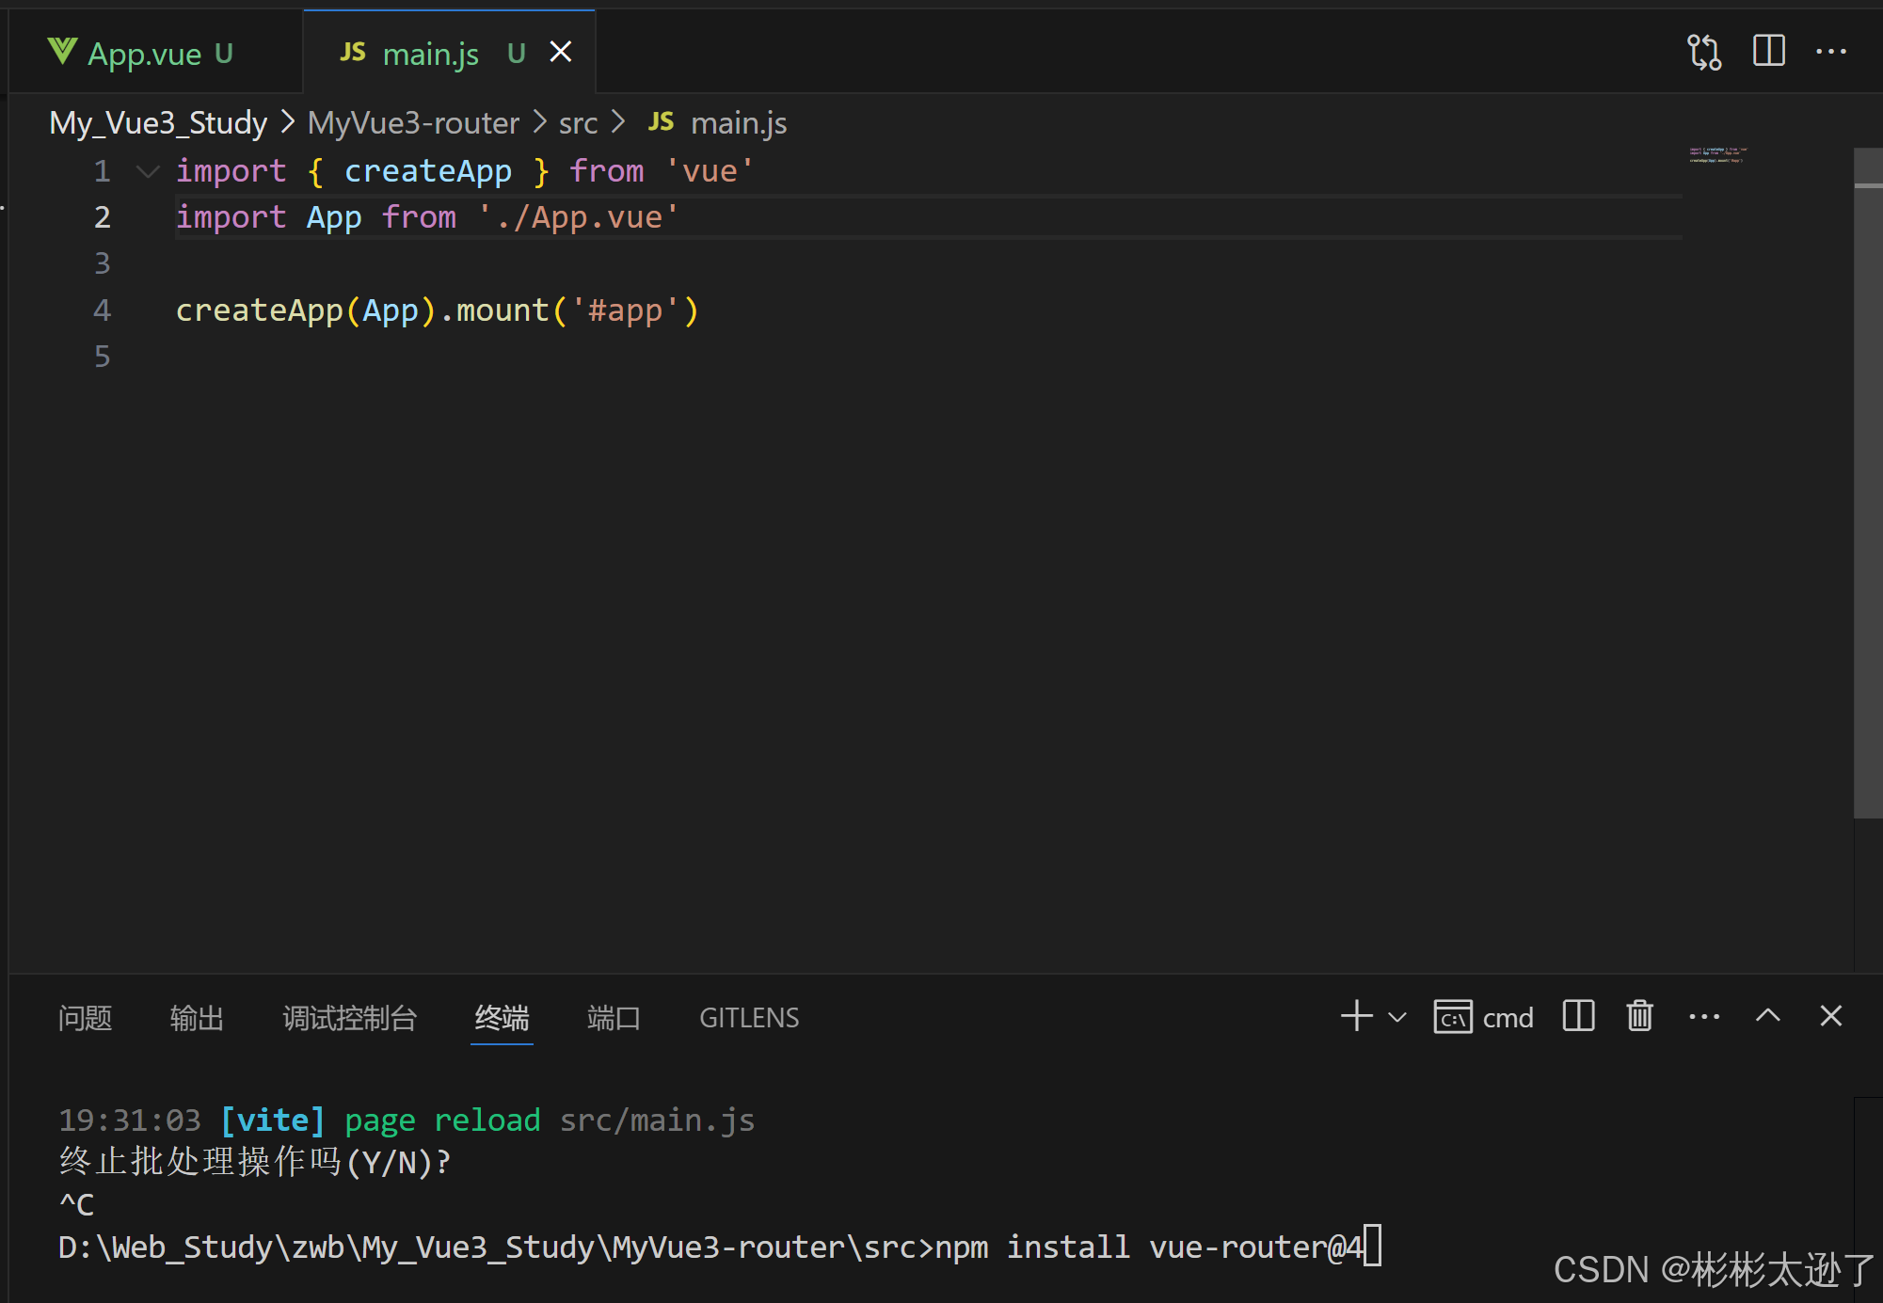
Task: Click the new terminal plus icon
Action: click(x=1356, y=1016)
